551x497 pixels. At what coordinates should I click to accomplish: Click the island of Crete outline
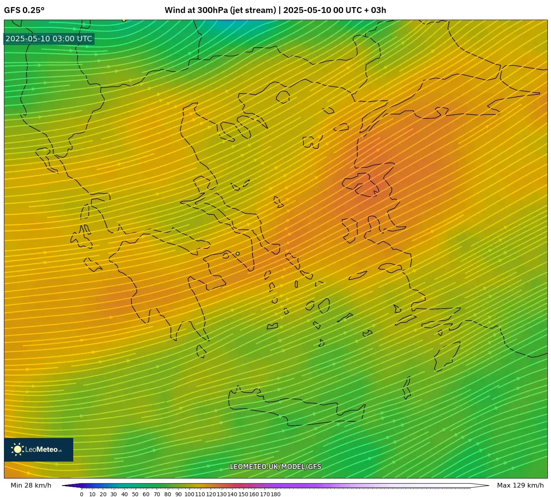(x=297, y=406)
